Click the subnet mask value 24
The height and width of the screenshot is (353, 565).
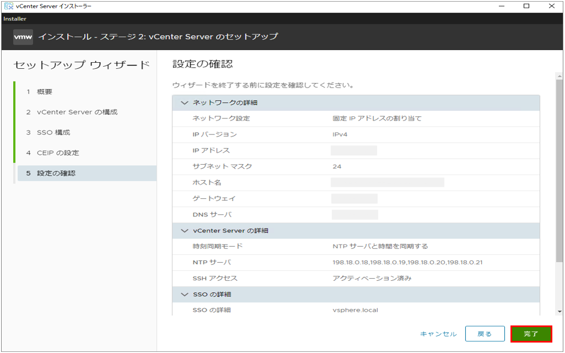point(337,166)
